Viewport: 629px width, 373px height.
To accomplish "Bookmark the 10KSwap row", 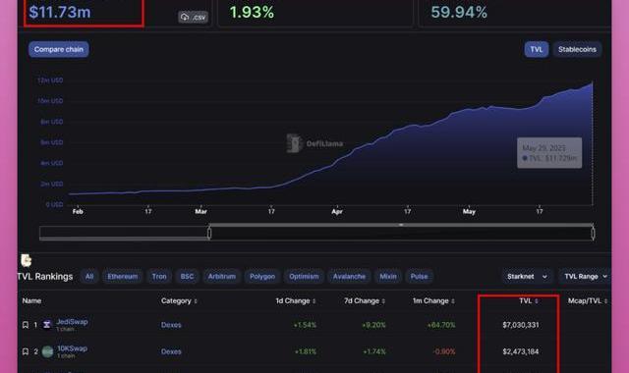I will click(x=26, y=351).
